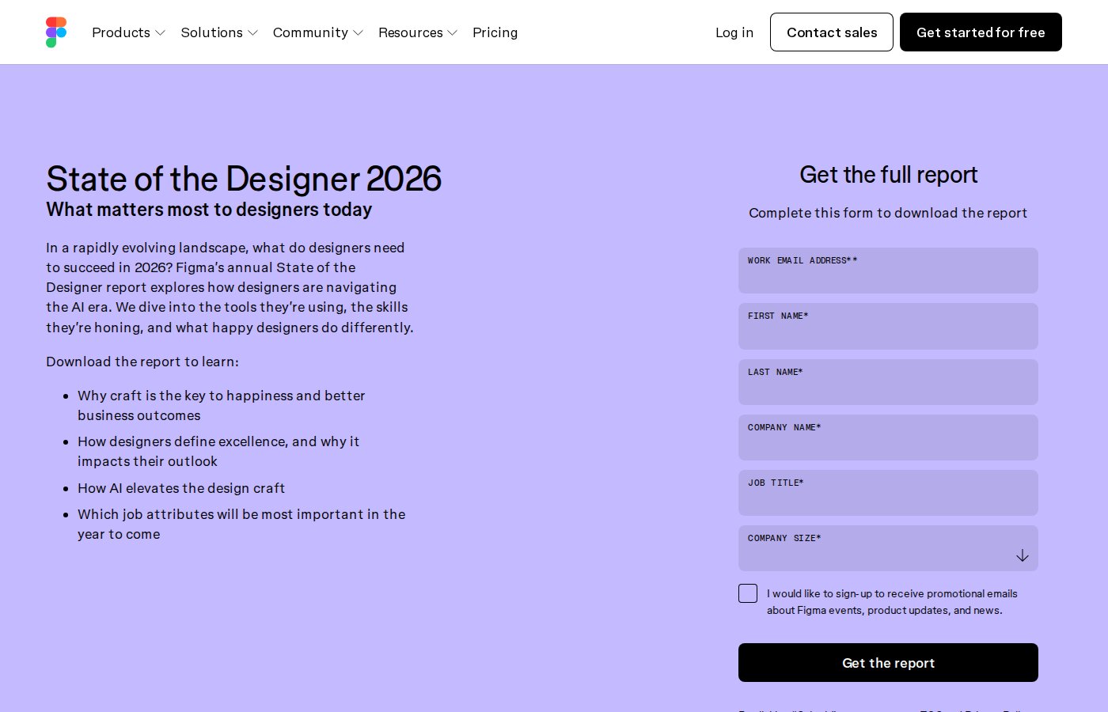Click 'How designers define excellence' bullet
1108x712 pixels.
[218, 451]
